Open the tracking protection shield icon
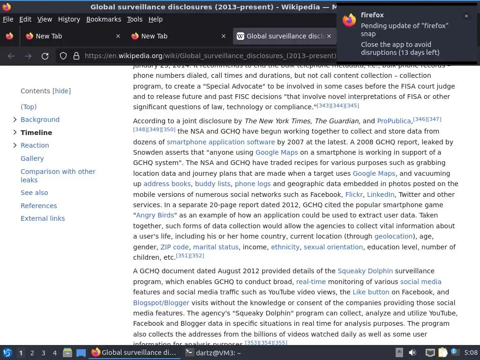Image resolution: width=480 pixels, height=360 pixels. 63,56
